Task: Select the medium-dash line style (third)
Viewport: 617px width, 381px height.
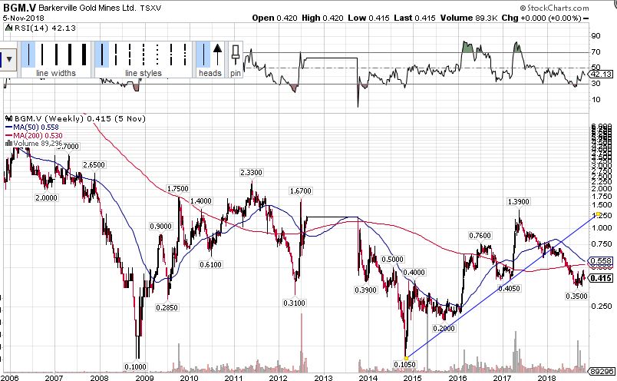Action: click(x=130, y=55)
